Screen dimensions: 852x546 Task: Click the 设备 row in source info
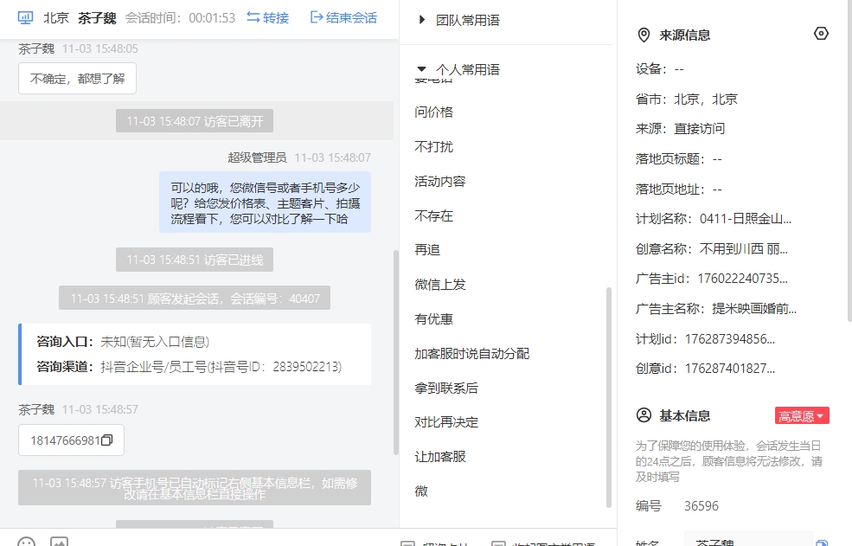coord(660,69)
